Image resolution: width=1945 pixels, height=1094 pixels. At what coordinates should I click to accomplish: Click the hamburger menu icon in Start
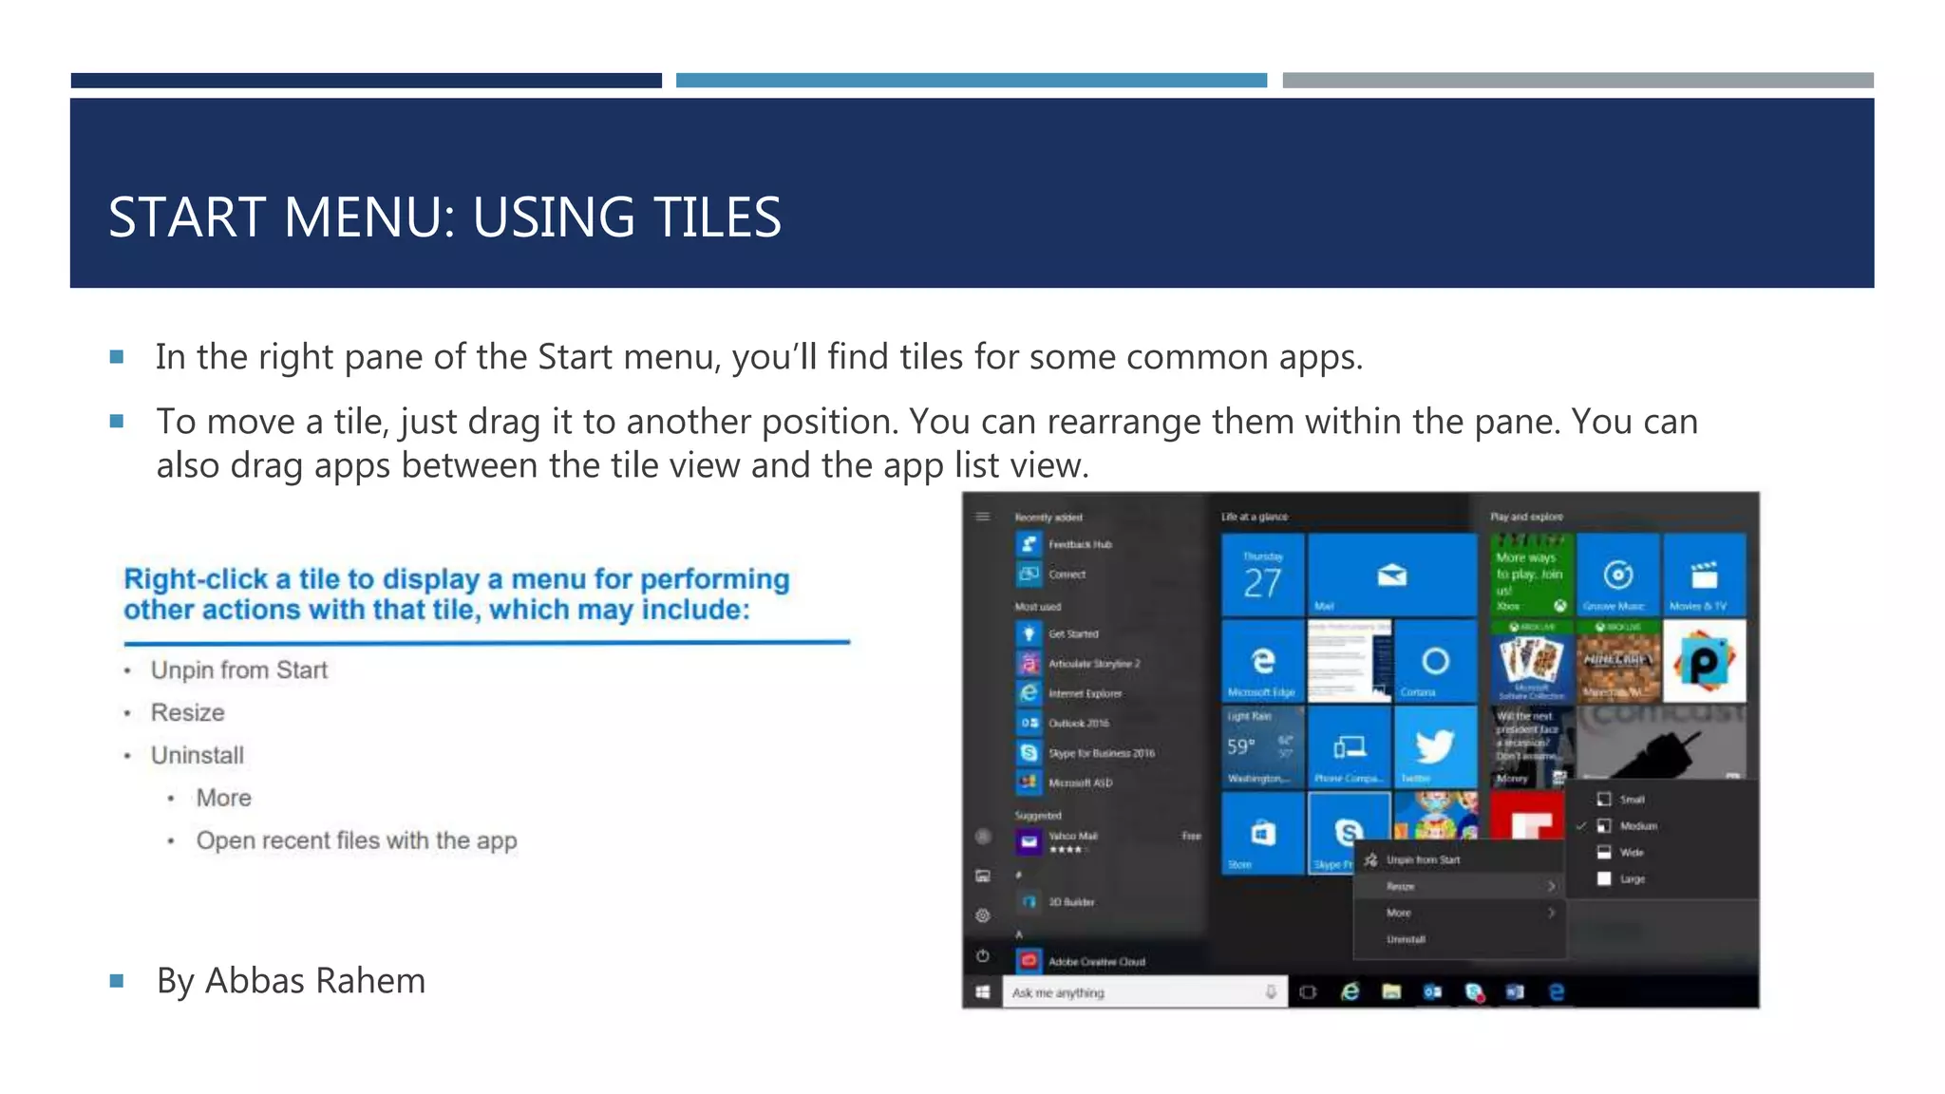(x=983, y=517)
